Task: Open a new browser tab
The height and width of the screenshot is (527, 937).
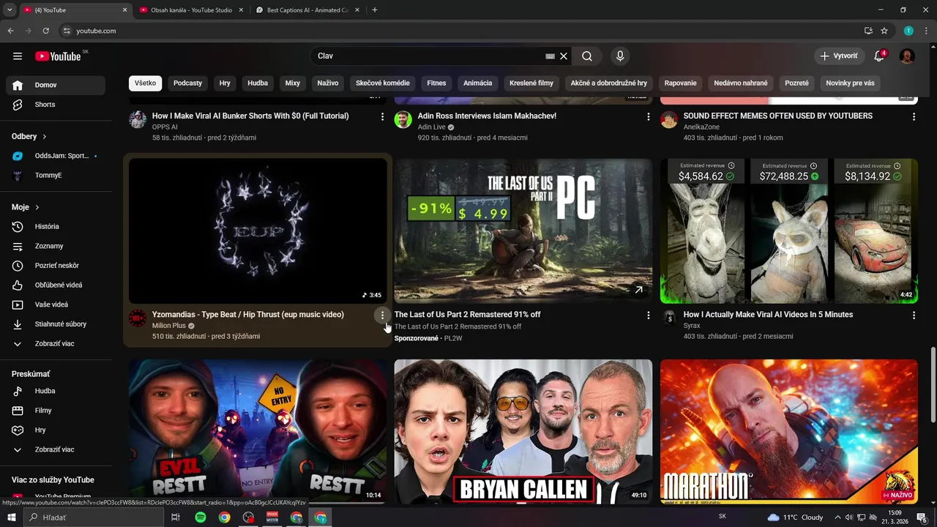Action: point(375,10)
